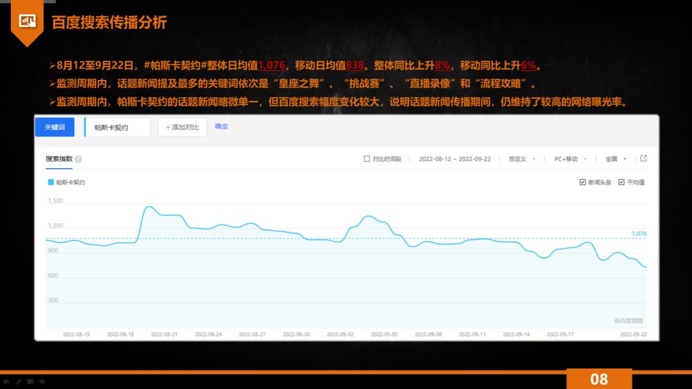Image resolution: width=692 pixels, height=389 pixels.
Task: Click the page number 08 box
Action: (599, 379)
